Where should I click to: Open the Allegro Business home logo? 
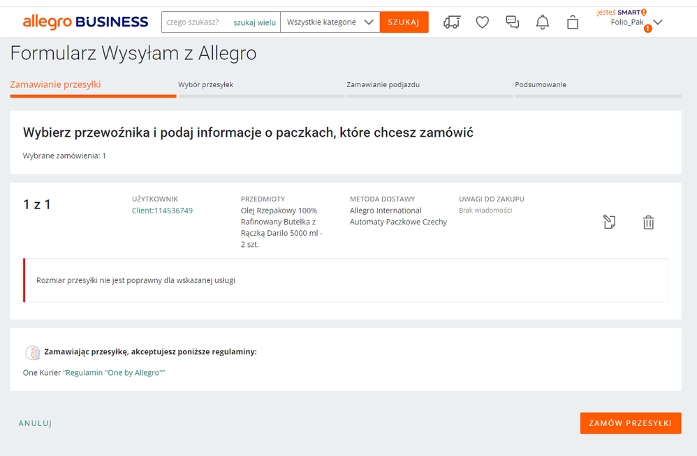(x=85, y=22)
